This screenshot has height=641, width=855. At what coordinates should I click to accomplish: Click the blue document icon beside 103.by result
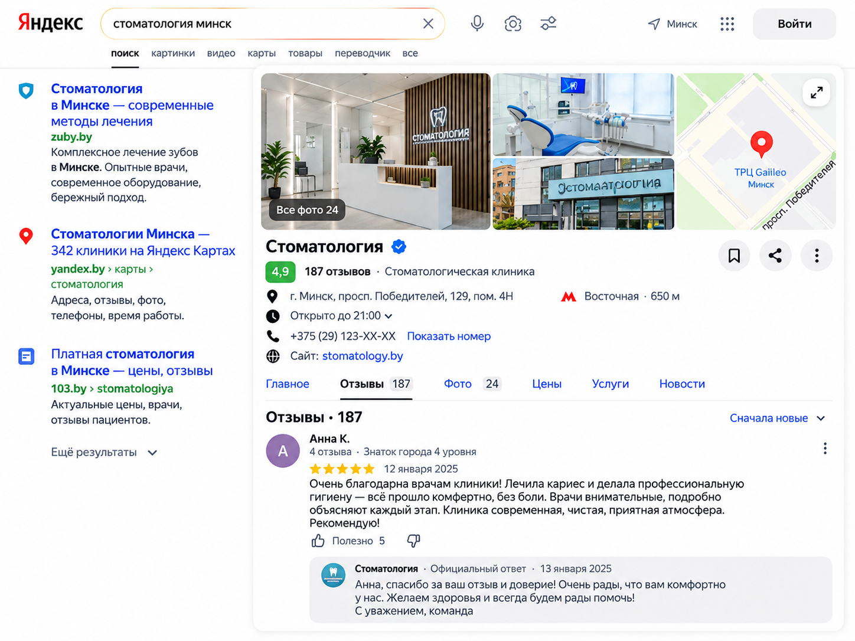[26, 357]
